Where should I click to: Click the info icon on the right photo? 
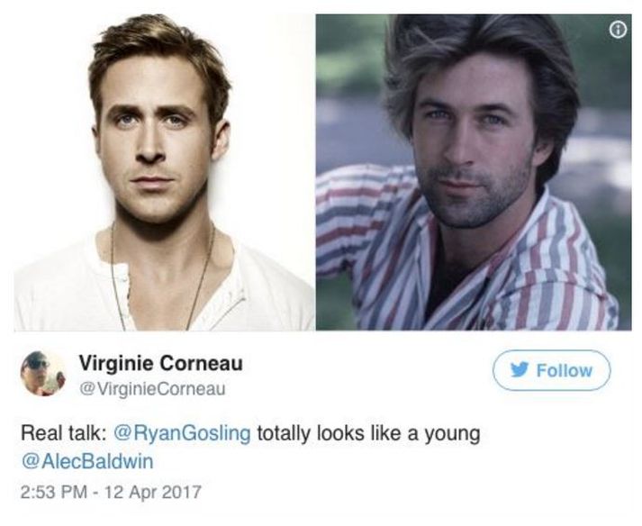(x=618, y=29)
